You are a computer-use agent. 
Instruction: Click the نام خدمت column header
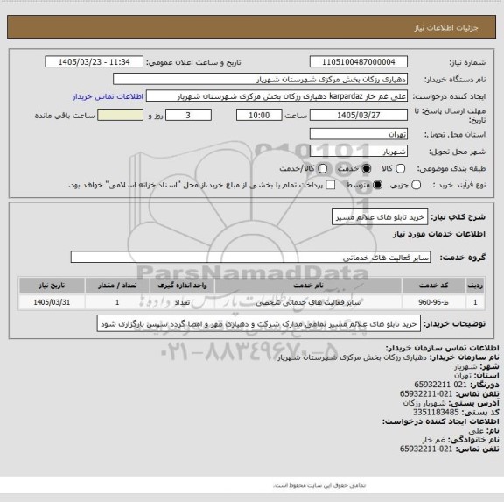tap(308, 286)
